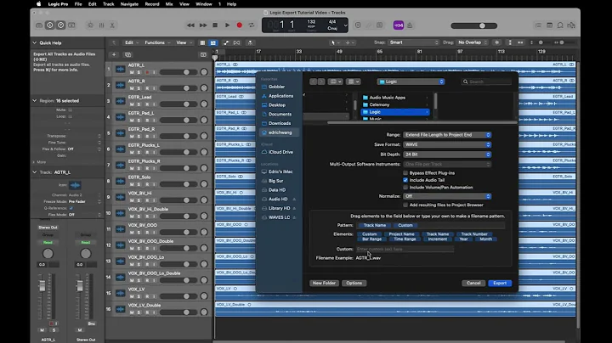Select the Project Name filename element
This screenshot has height=343, width=612.
[401, 234]
